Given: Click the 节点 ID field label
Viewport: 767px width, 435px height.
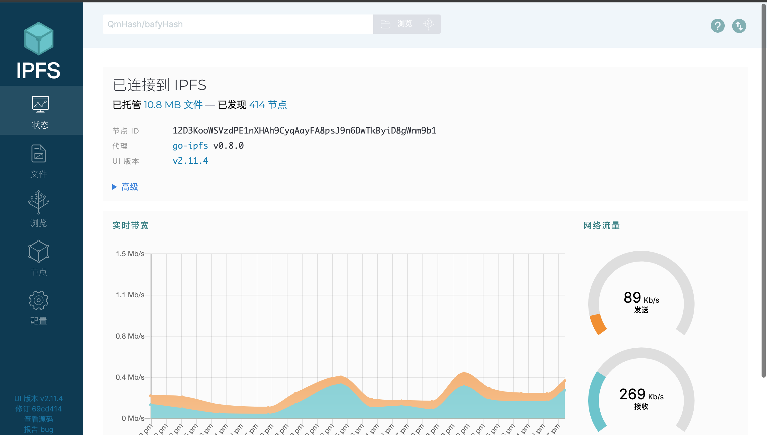Looking at the screenshot, I should 126,131.
